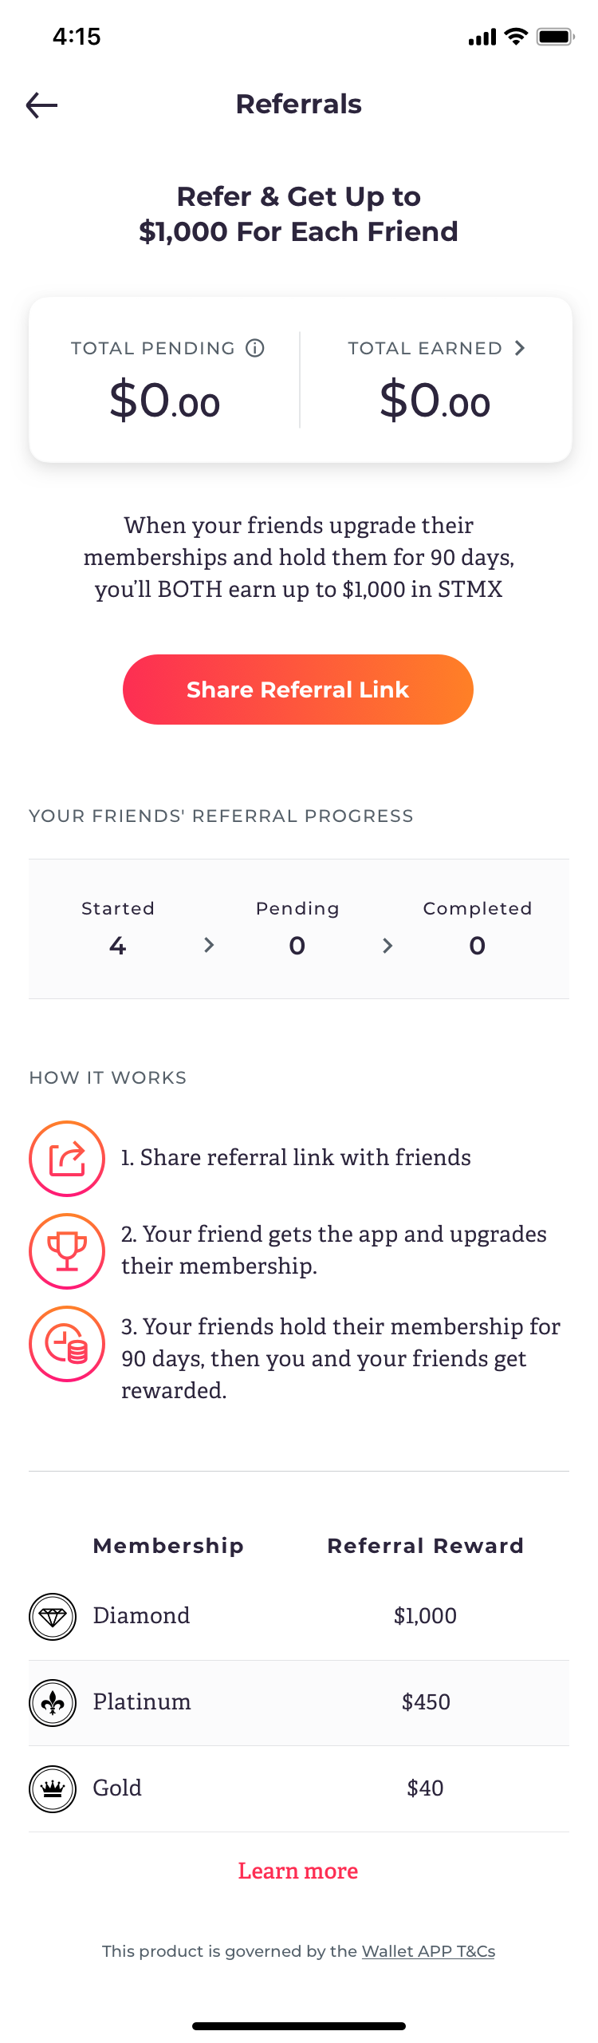The height and width of the screenshot is (2043, 598).
Task: Tap the Total Earned amount
Action: [435, 401]
